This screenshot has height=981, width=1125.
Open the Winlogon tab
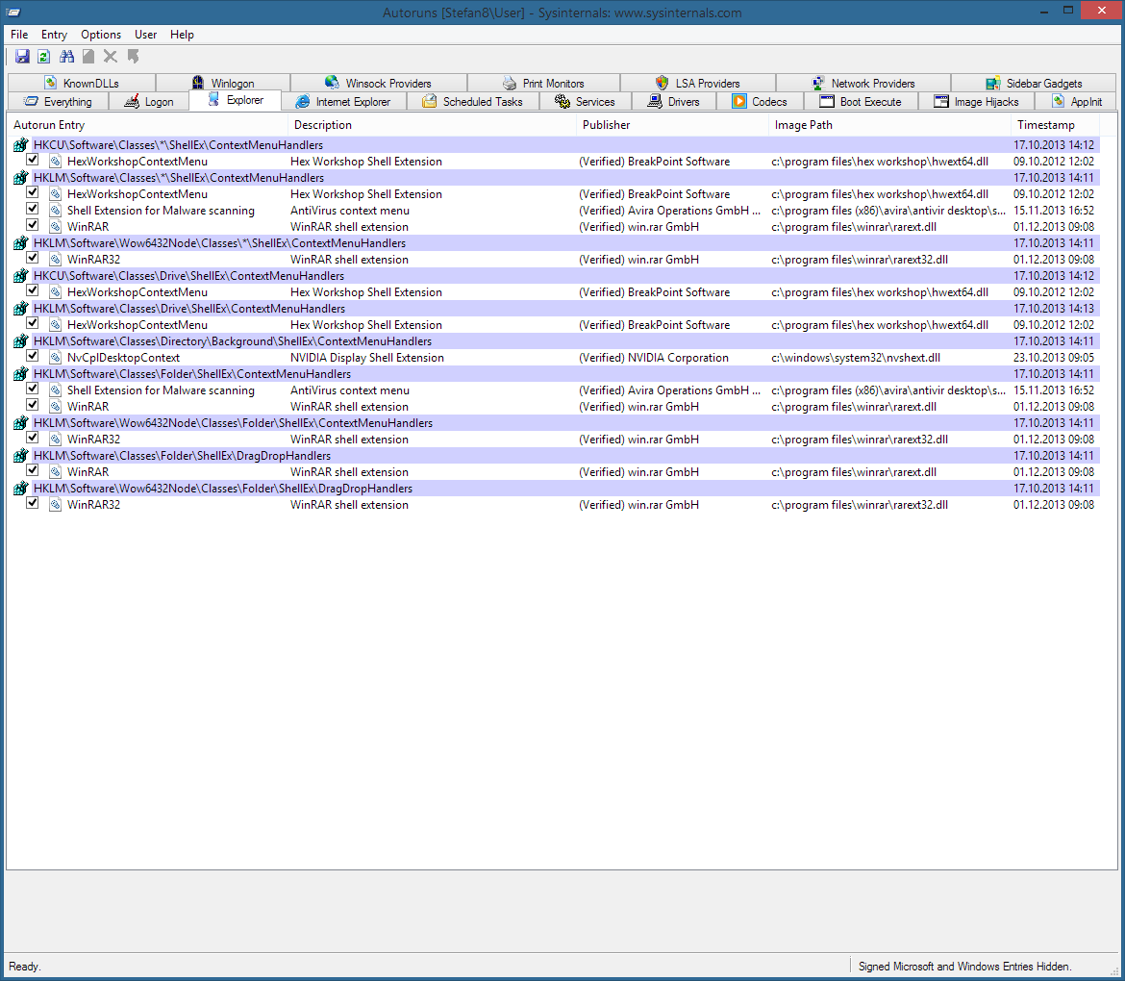coord(223,83)
